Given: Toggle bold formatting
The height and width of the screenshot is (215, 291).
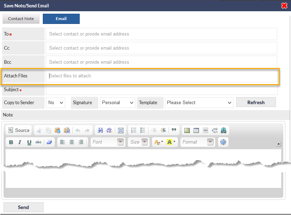Looking at the screenshot, I should pos(11,142).
